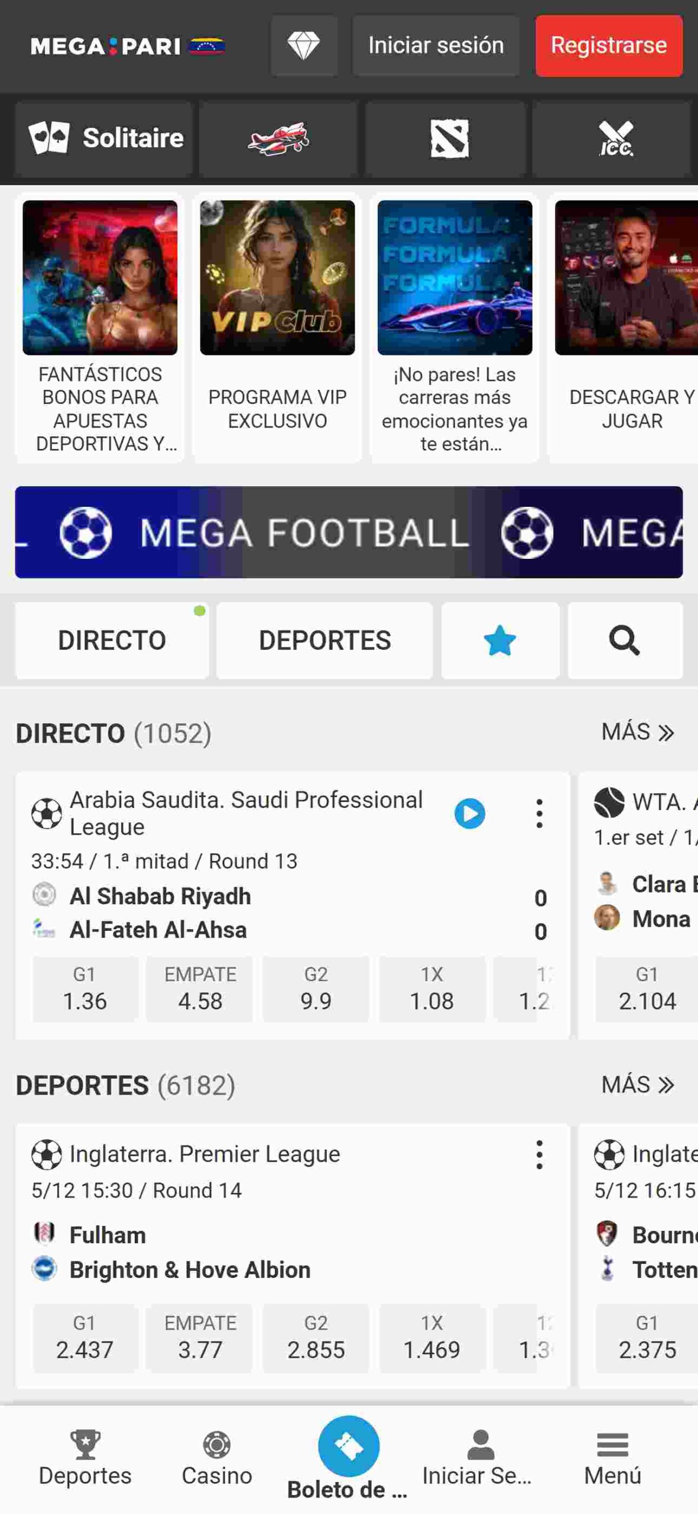Viewport: 698px width, 1514px height.
Task: Show more sports events via DEPORTES MÁS
Action: click(x=637, y=1085)
